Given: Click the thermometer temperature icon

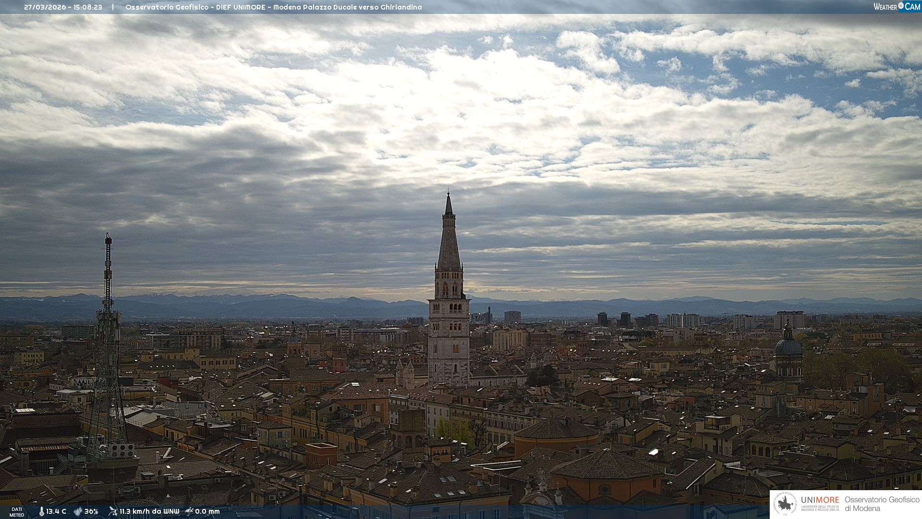Looking at the screenshot, I should click(x=41, y=511).
